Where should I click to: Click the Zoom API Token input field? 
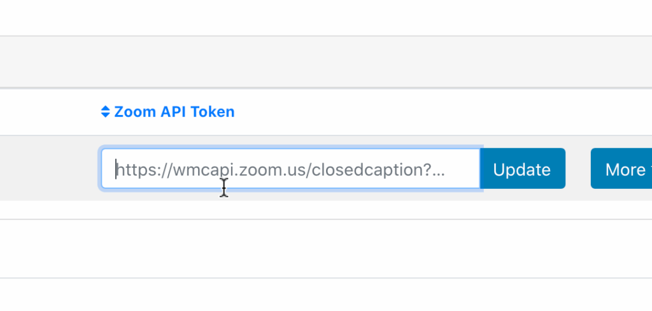coord(290,169)
